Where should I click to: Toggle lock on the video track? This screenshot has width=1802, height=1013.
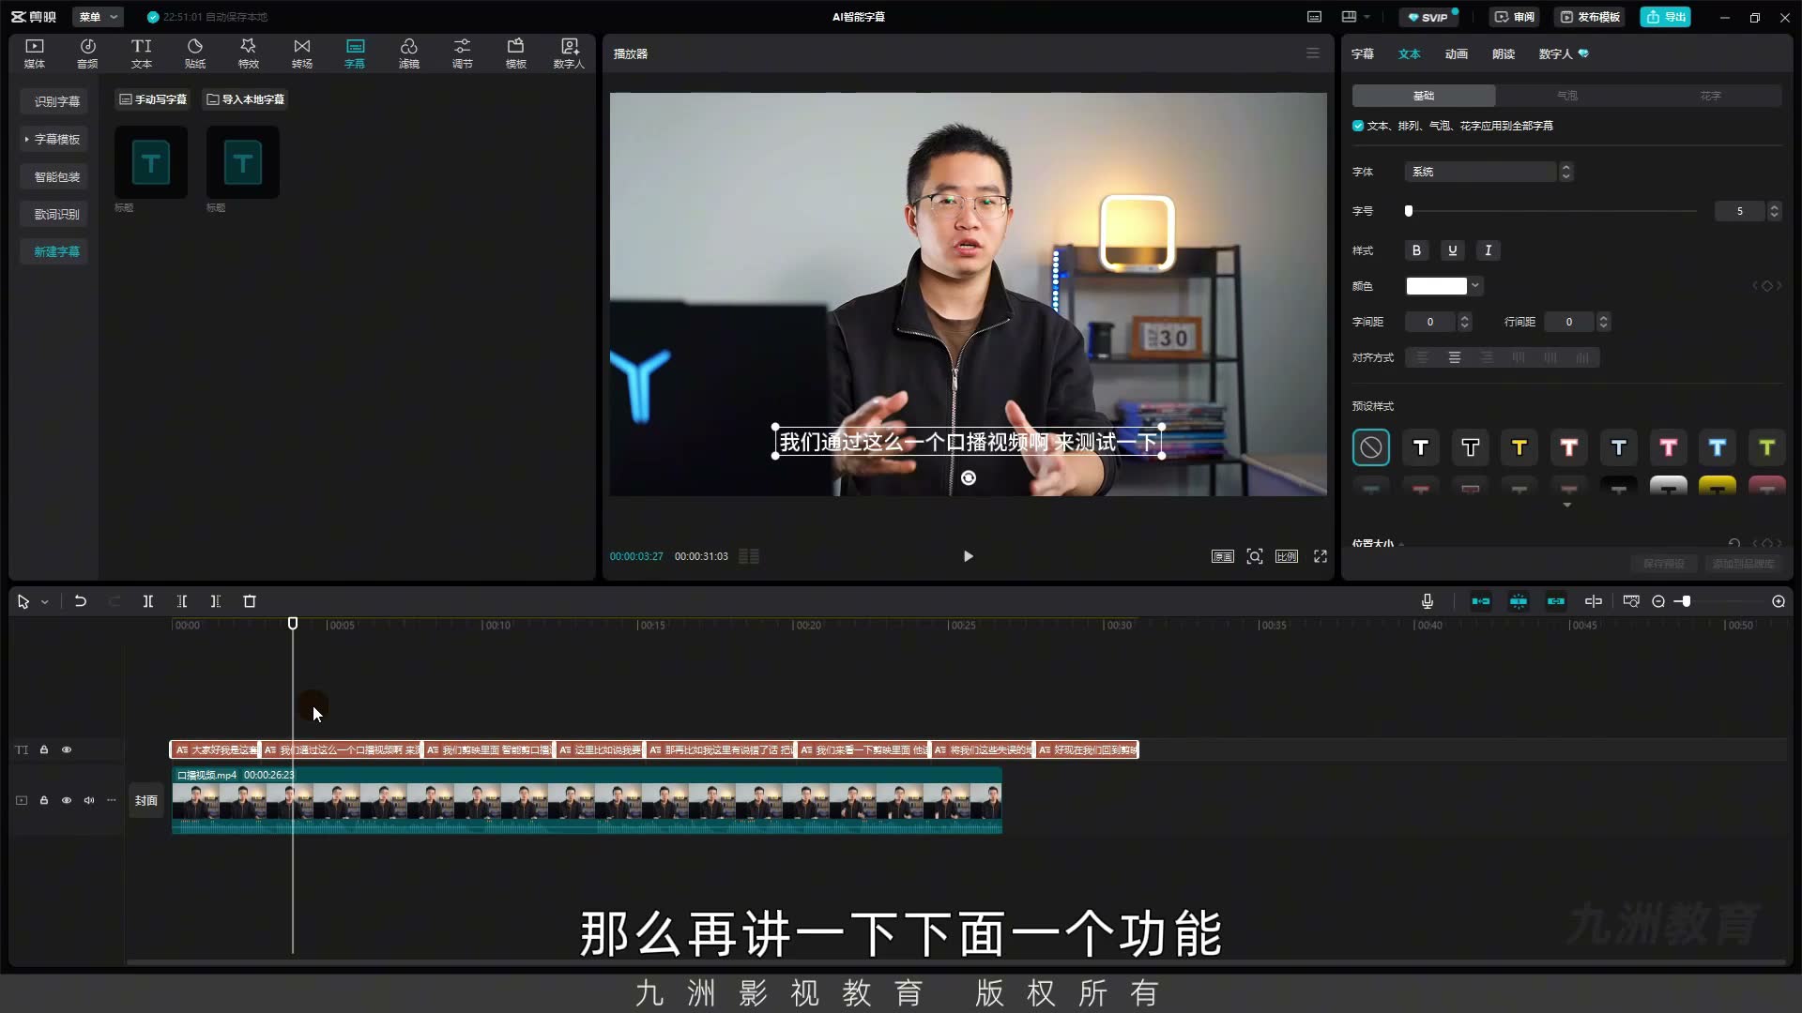point(44,800)
